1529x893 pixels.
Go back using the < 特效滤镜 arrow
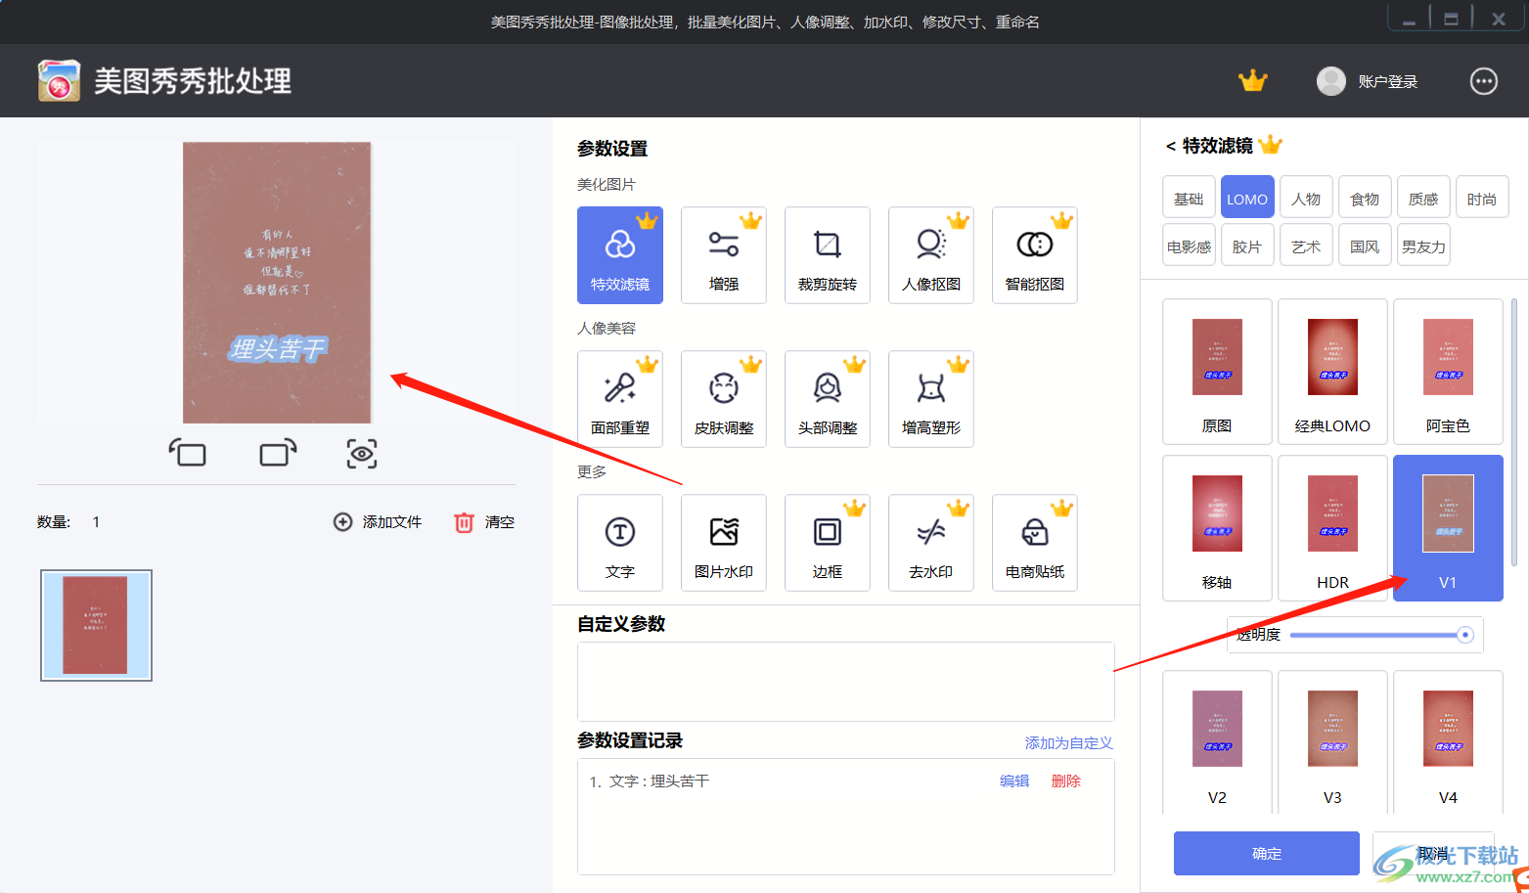(1171, 146)
